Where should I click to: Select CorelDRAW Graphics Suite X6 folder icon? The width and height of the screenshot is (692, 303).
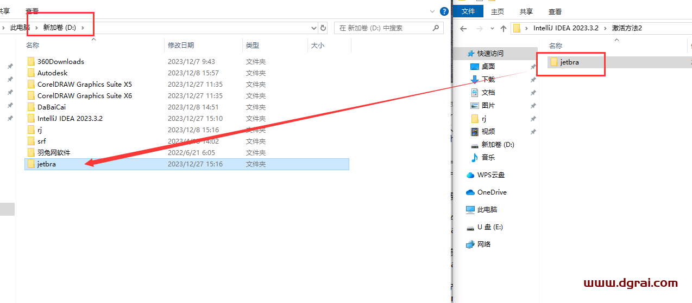[x=31, y=95]
